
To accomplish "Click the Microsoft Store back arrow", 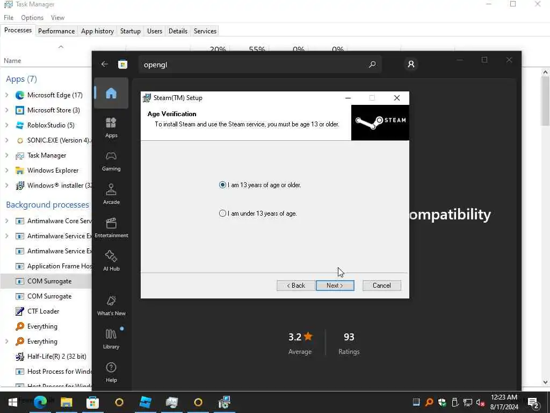I will [x=105, y=64].
